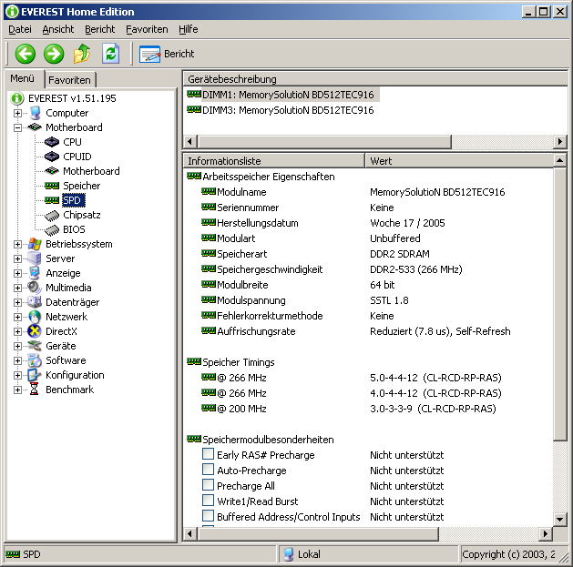Viewport: 573px width, 567px height.
Task: Open the BIOS tree entry
Action: (x=74, y=229)
